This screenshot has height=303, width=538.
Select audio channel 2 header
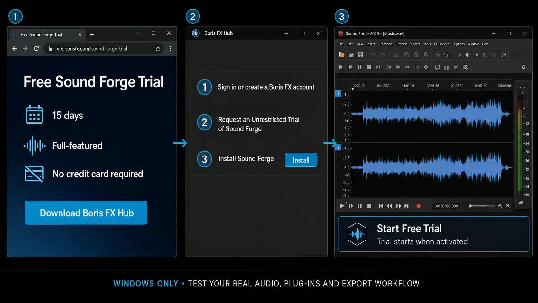[x=338, y=147]
